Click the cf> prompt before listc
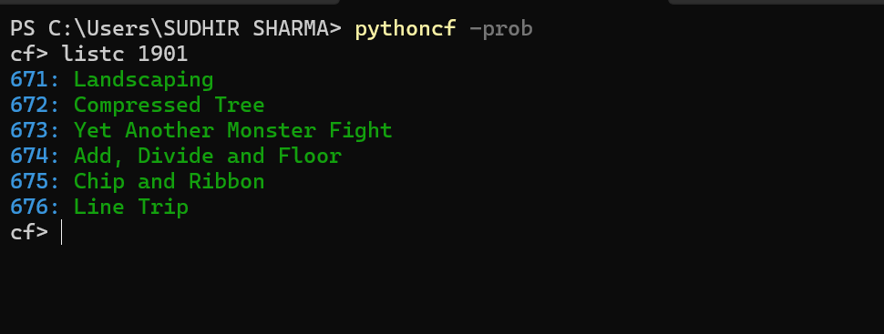884x334 pixels. pyautogui.click(x=29, y=55)
